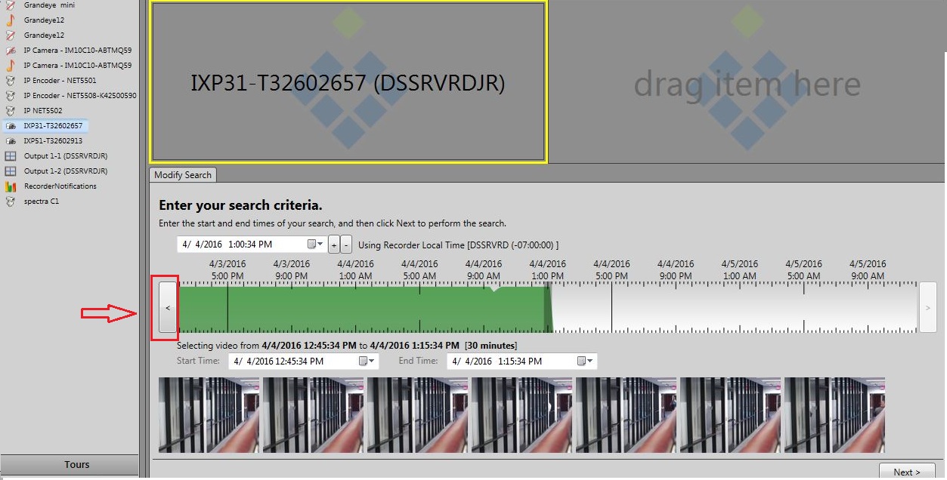Screen dimensions: 947x480
Task: Click the '4/5/2016 9:00 AM' timeline label
Action: 868,270
